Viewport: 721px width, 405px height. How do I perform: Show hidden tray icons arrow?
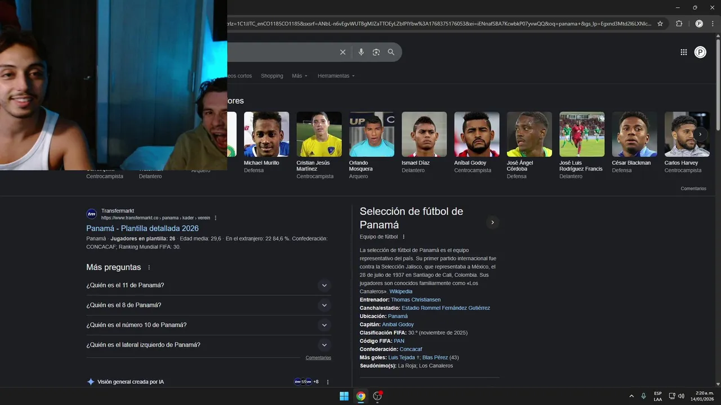(631, 396)
